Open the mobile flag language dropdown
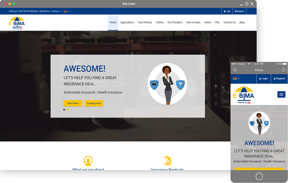 [236, 78]
